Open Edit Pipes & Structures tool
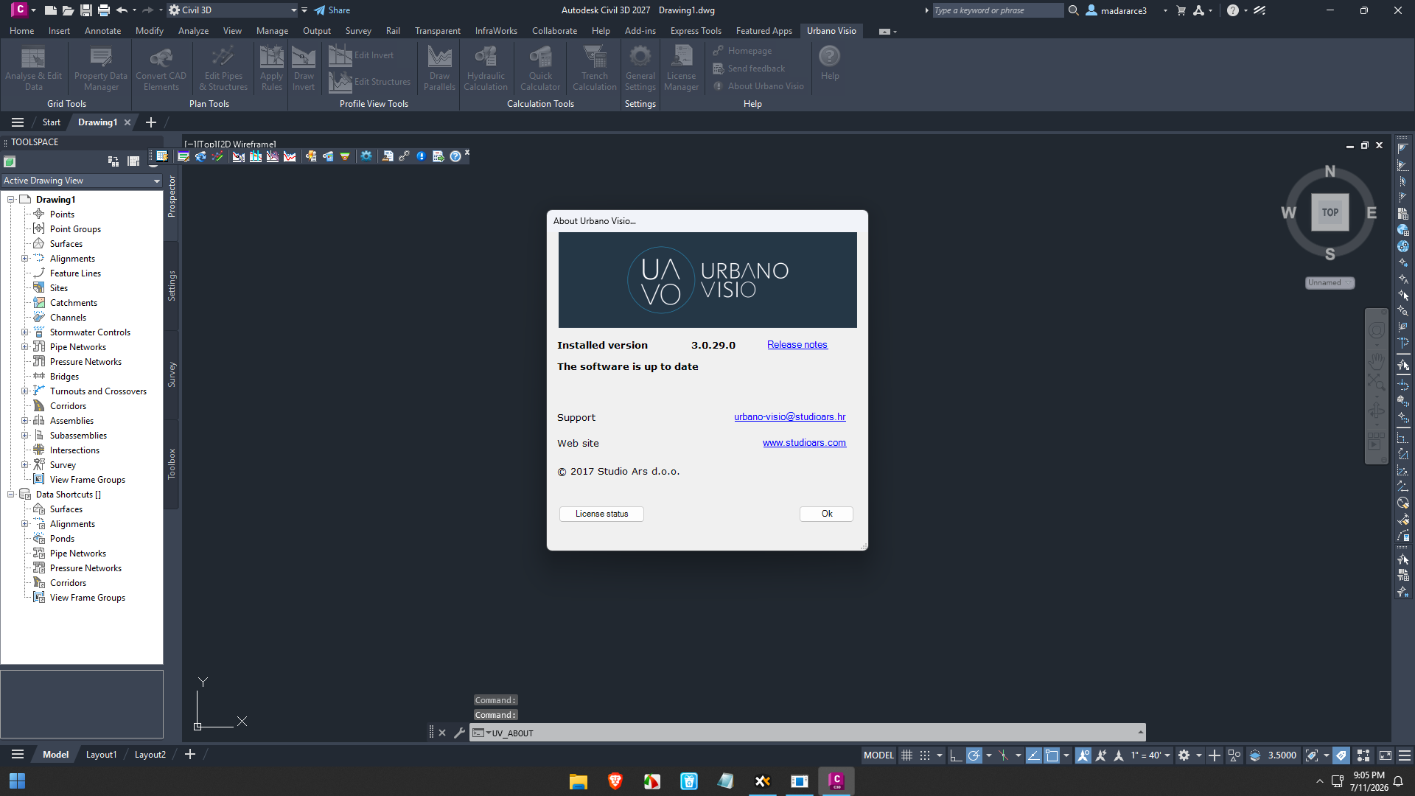This screenshot has height=796, width=1415. click(223, 69)
